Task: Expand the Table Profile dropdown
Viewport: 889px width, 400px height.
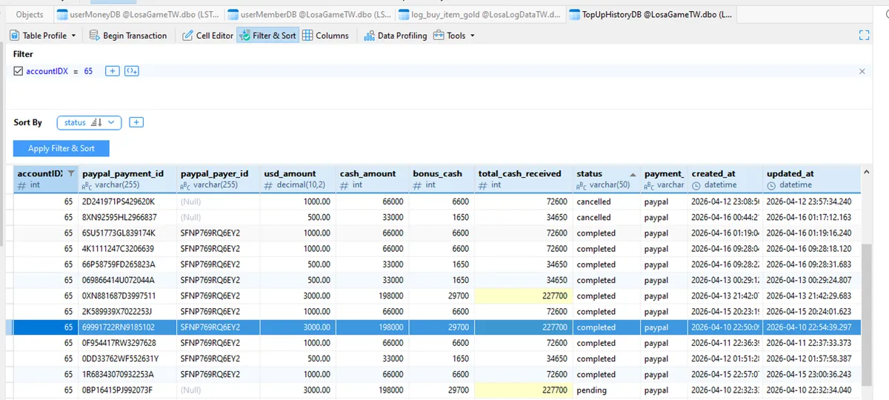Action: pos(44,36)
